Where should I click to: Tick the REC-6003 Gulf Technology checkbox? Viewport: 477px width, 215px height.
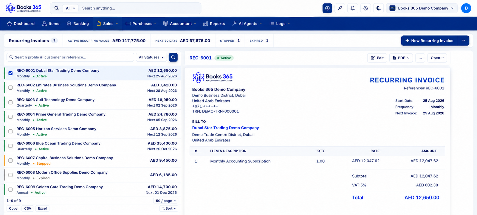click(10, 102)
